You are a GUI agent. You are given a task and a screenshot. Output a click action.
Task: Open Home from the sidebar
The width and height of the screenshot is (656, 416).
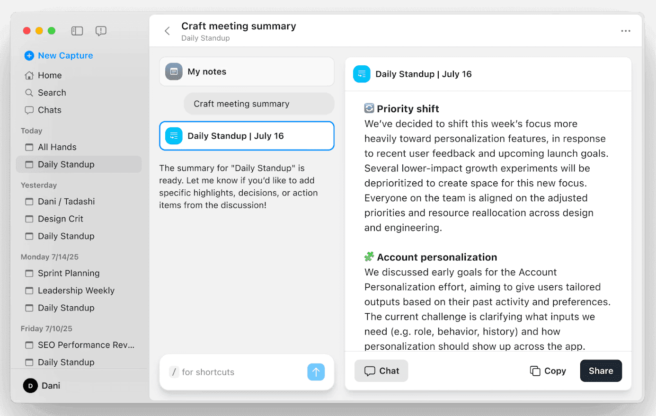pyautogui.click(x=49, y=75)
